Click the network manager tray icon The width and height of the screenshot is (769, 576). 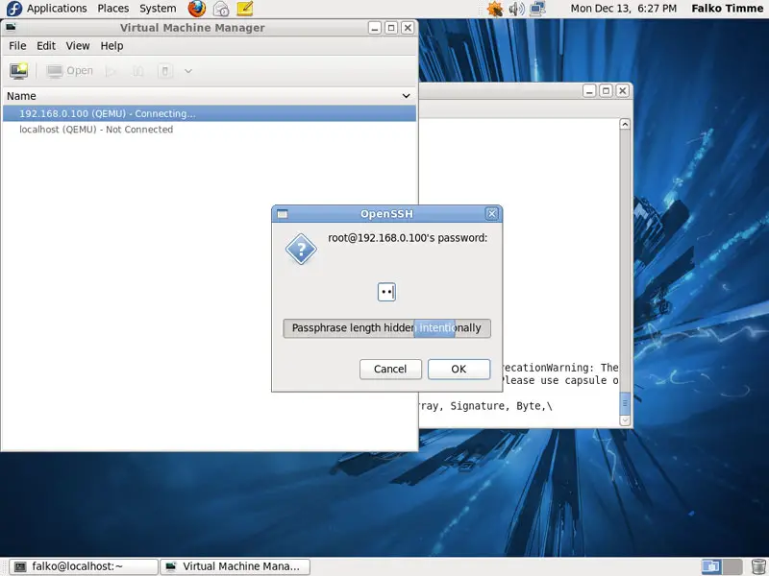click(538, 9)
